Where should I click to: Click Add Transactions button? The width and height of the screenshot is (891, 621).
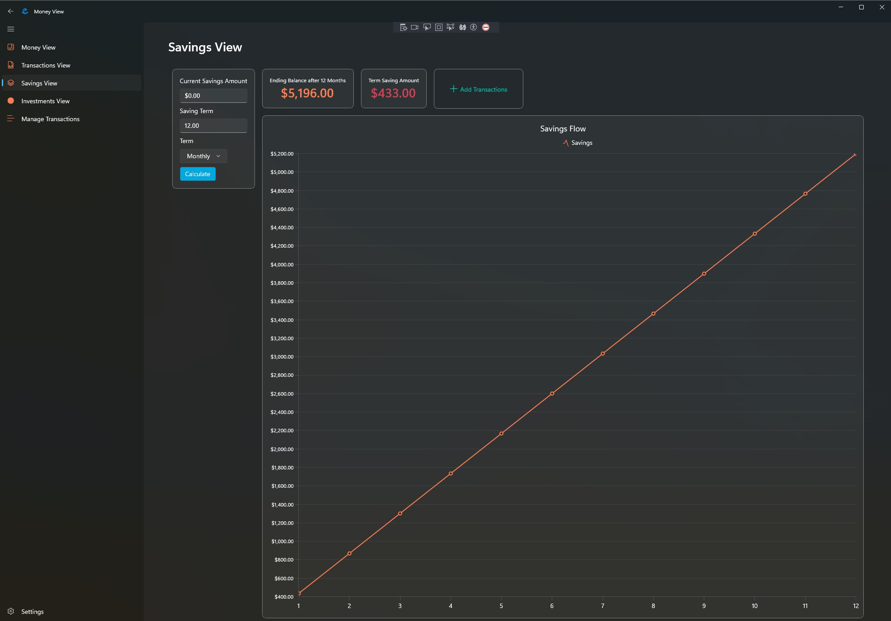point(478,89)
